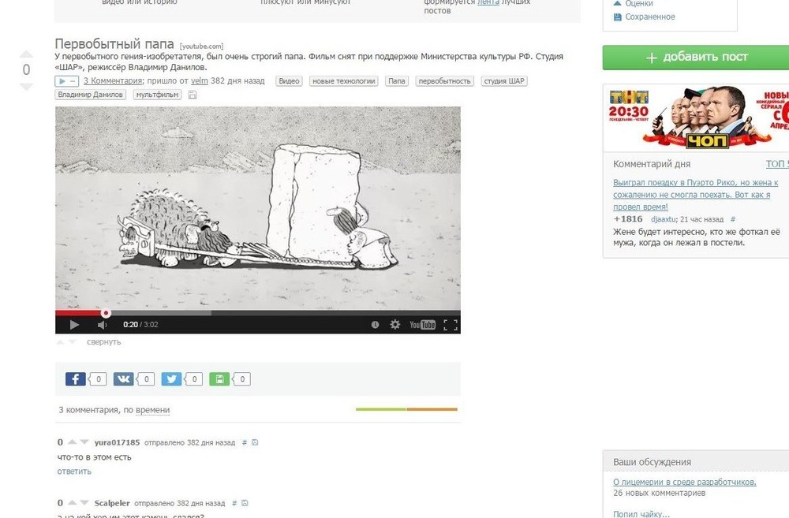Screen dimensions: 789x518
Task: Downvote the post 'Первобытный папа'
Action: (x=26, y=87)
